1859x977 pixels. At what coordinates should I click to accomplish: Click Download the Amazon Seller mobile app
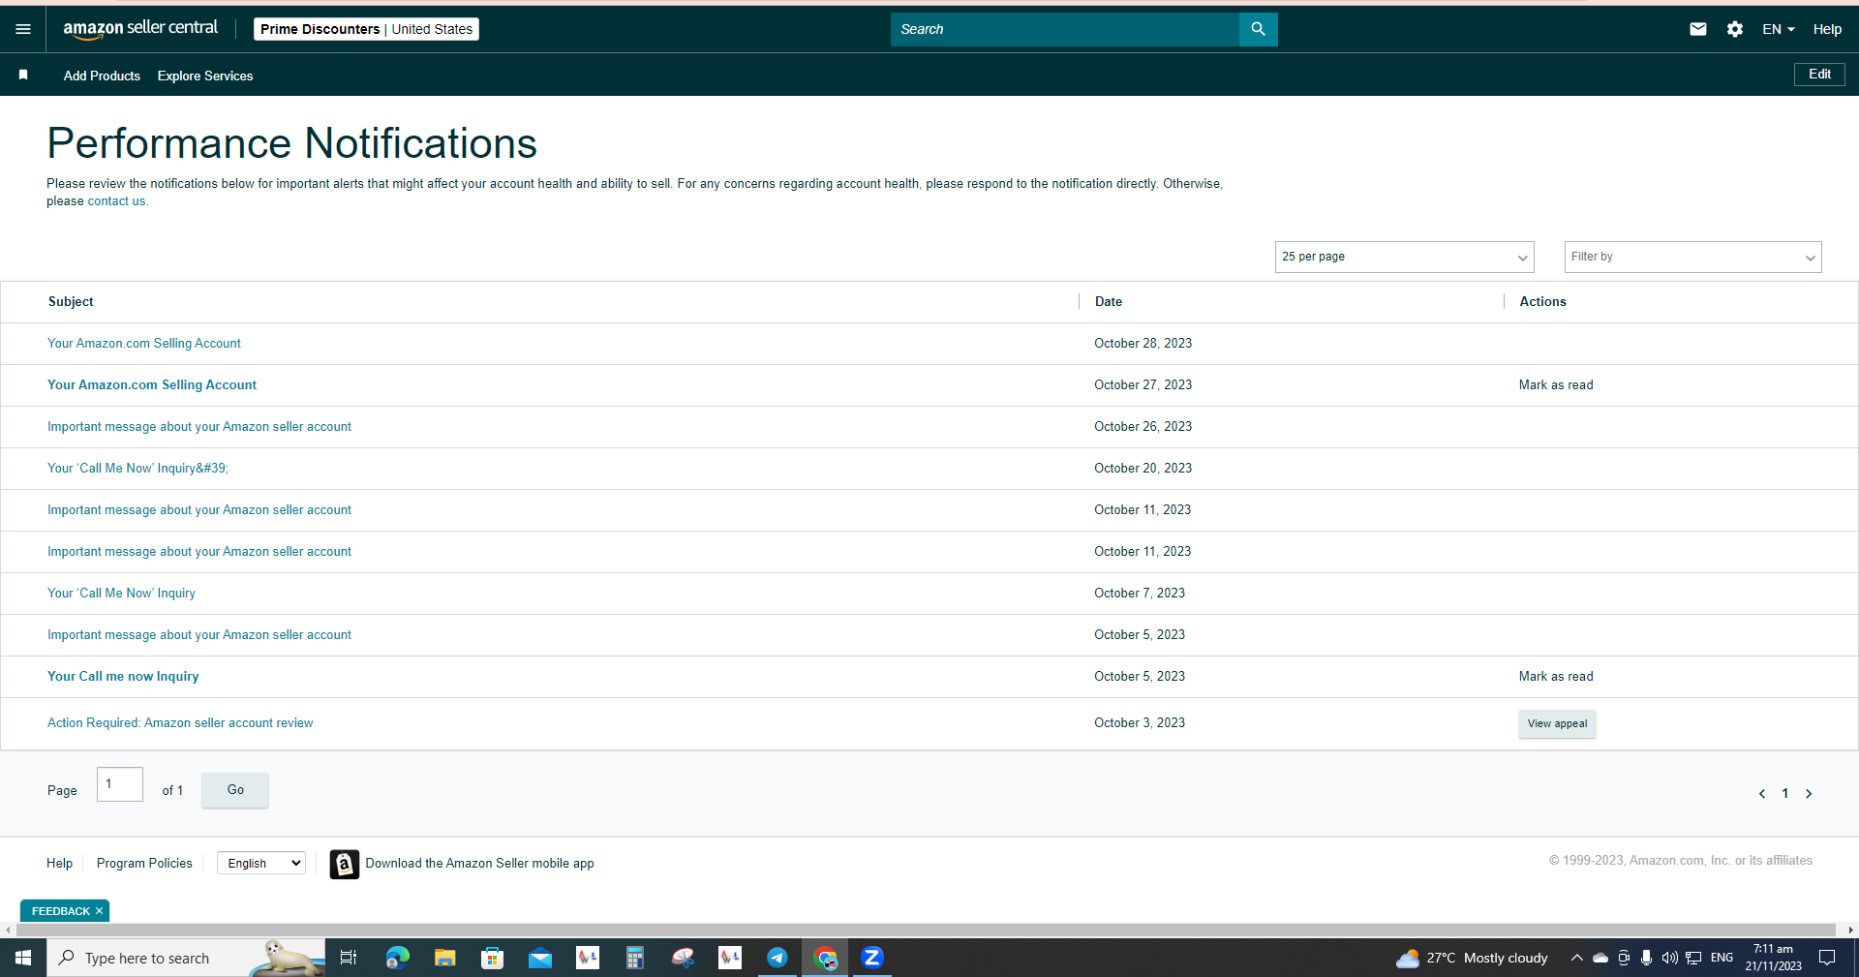[479, 863]
